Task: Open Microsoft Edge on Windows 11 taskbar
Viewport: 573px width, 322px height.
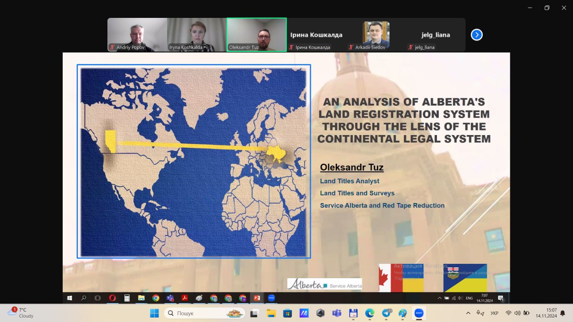Action: (370, 313)
